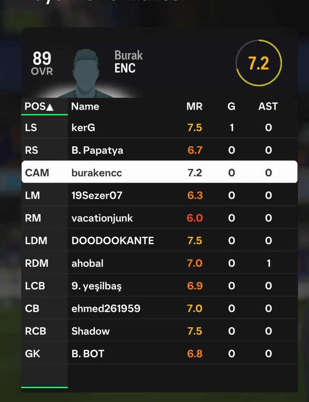Image resolution: width=309 pixels, height=402 pixels.
Task: Select the B. BOT goalkeeper row
Action: coord(160,353)
